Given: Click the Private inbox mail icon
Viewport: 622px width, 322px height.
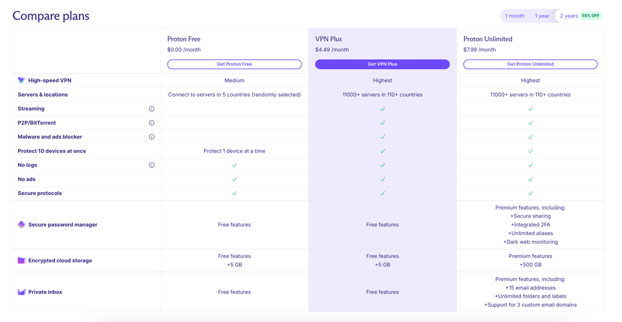Looking at the screenshot, I should coord(21,292).
